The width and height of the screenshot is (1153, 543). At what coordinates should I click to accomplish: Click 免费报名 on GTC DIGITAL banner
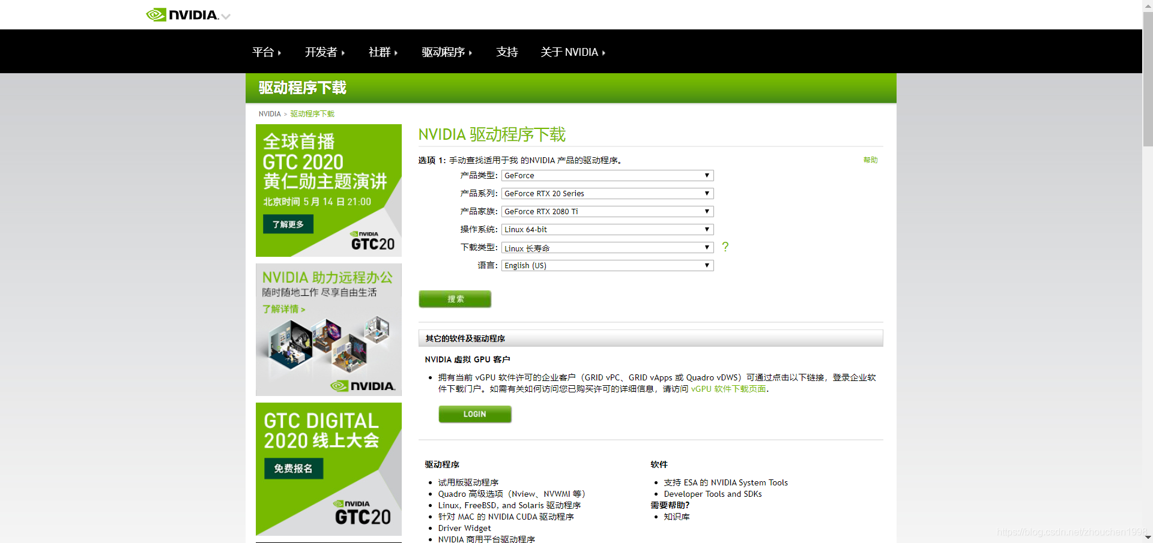coord(294,469)
